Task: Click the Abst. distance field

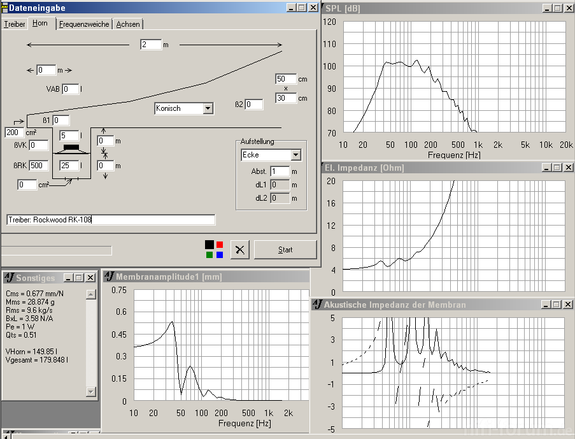Action: (x=280, y=171)
